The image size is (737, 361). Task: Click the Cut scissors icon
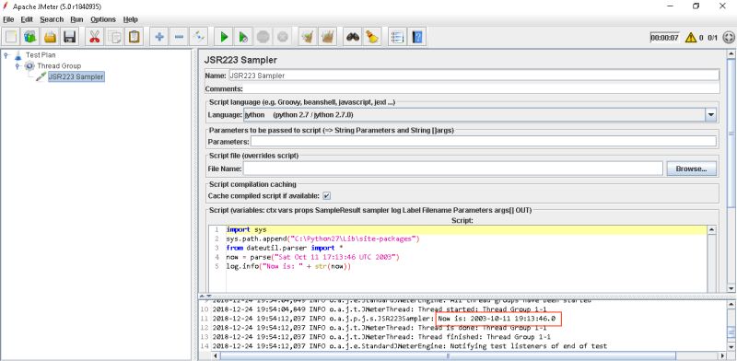95,37
